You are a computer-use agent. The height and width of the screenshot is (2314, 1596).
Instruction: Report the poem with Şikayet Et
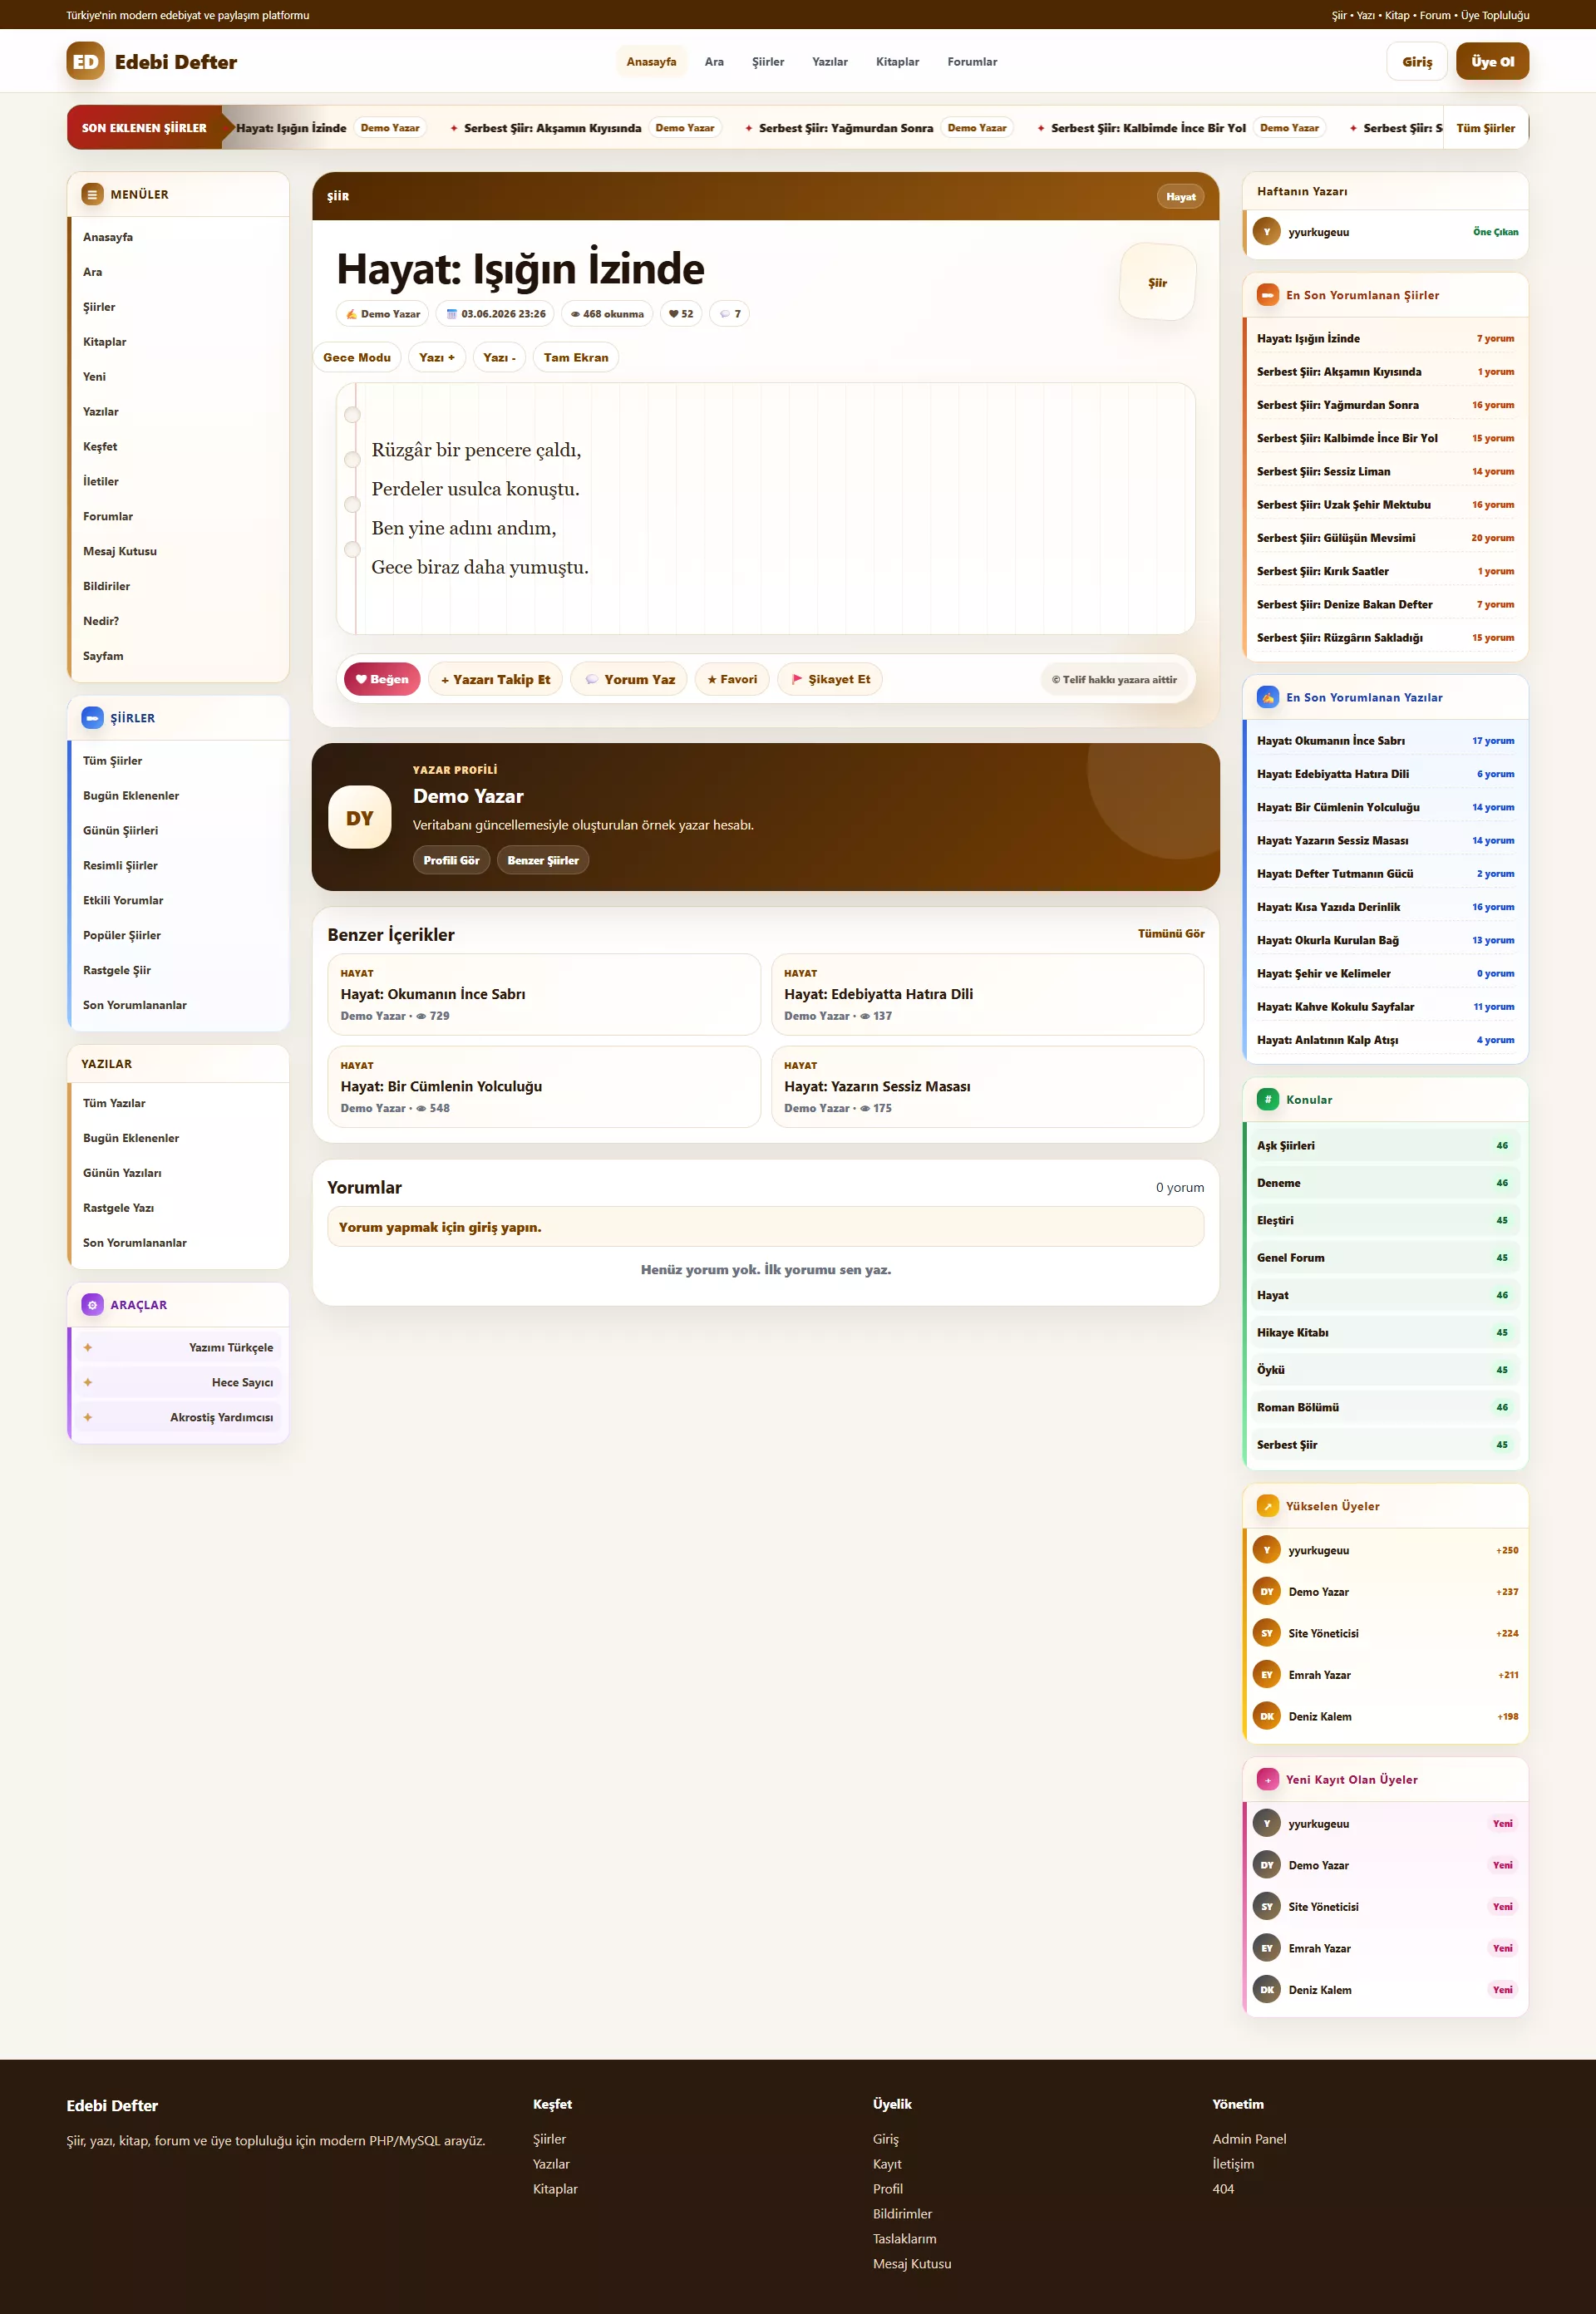tap(830, 679)
